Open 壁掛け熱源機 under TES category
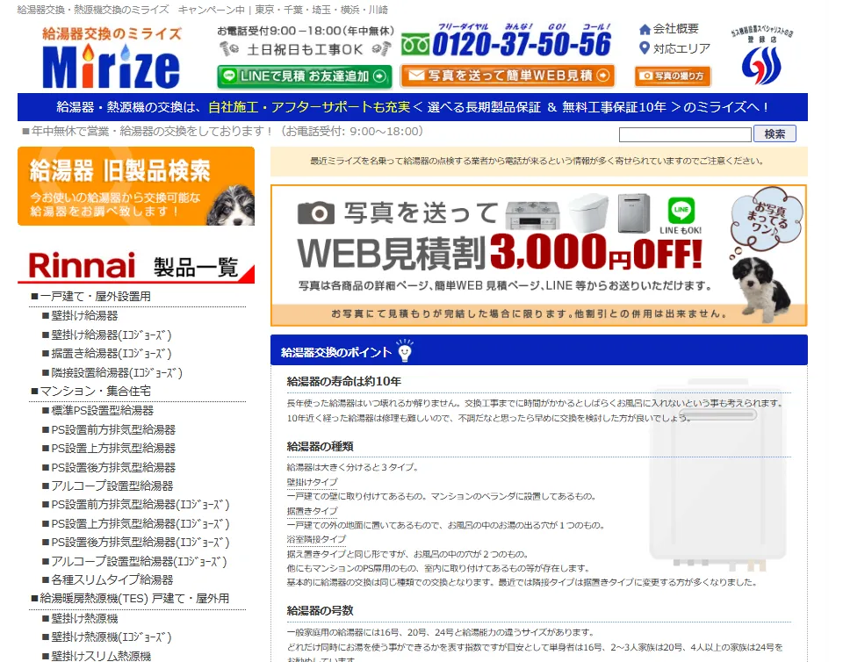 (84, 618)
